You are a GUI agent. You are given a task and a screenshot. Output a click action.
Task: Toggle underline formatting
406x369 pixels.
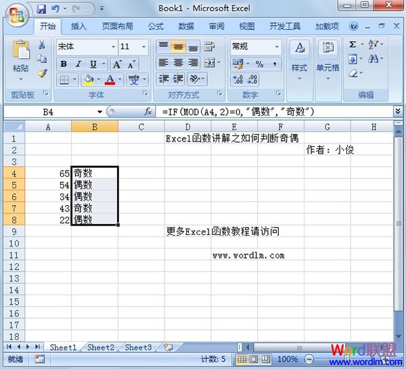coord(93,64)
